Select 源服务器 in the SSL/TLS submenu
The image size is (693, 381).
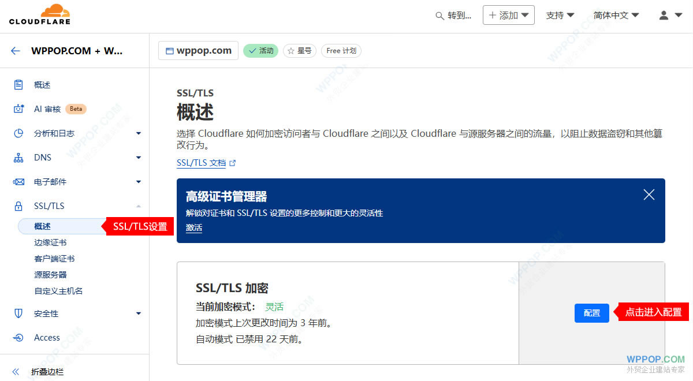pyautogui.click(x=50, y=274)
